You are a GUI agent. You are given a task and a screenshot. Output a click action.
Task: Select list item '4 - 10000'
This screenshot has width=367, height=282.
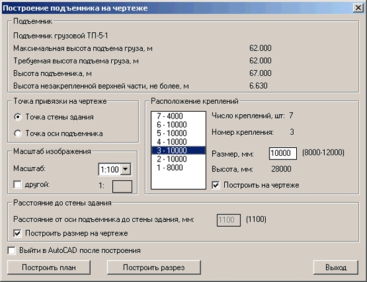(x=178, y=142)
